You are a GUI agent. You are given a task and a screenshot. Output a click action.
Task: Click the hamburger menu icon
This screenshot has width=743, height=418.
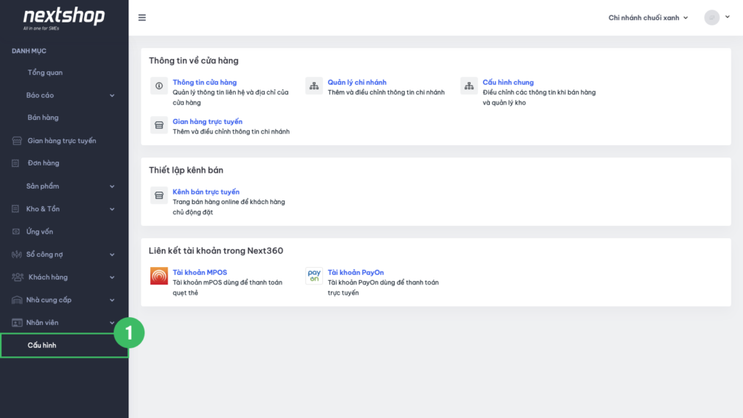pyautogui.click(x=141, y=17)
